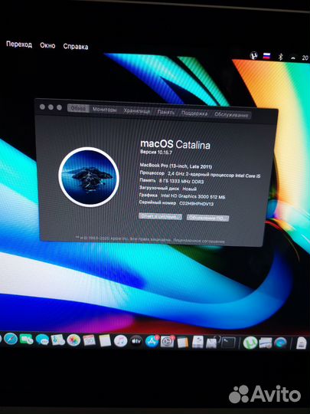Viewport: 310px width, 414px height.
Task: Open Calendar from the Dock
Action: [x=89, y=340]
